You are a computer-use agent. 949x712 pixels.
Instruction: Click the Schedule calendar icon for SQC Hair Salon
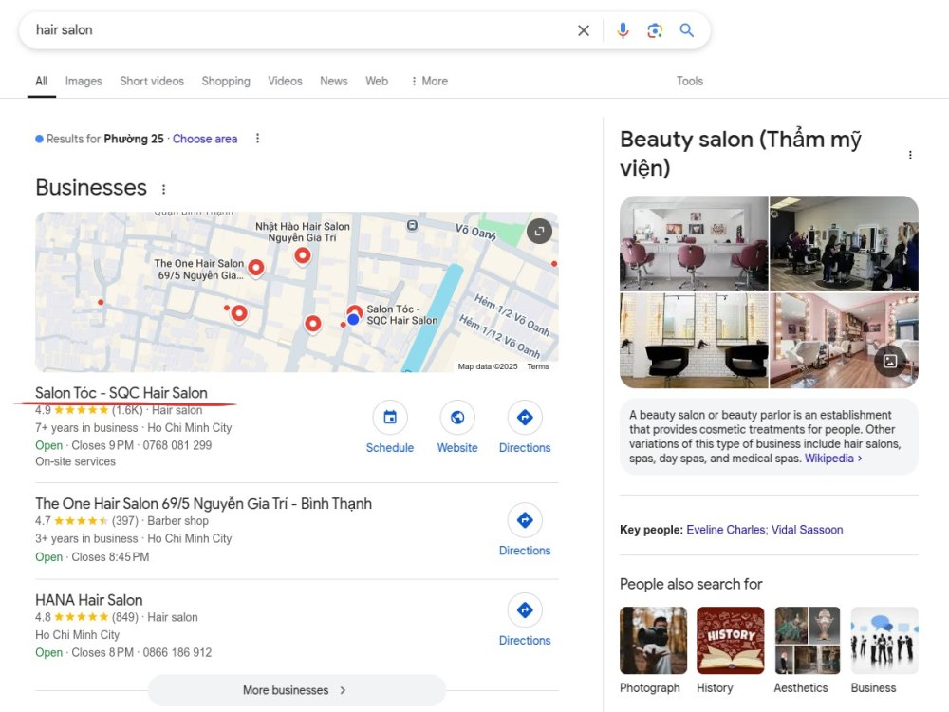tap(390, 417)
